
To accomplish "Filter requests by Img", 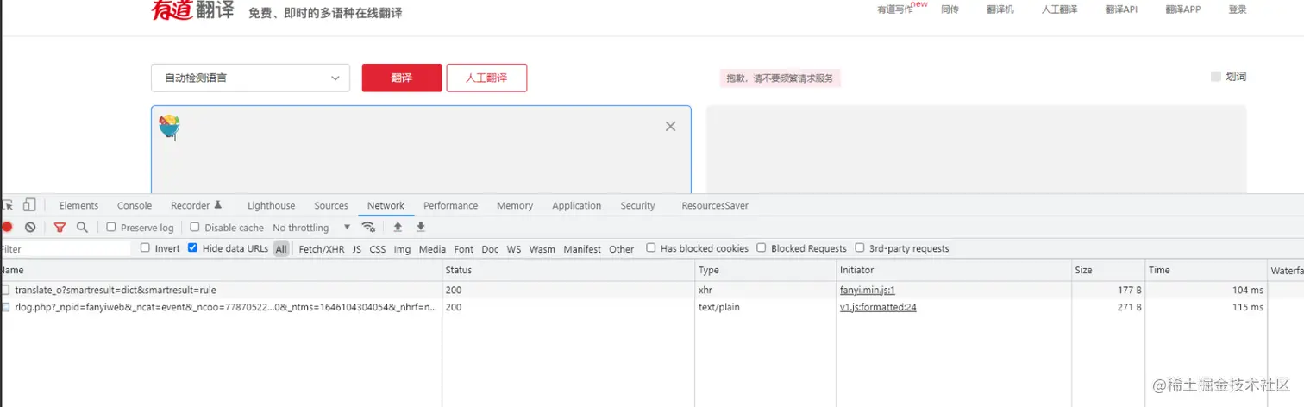I will click(x=402, y=249).
